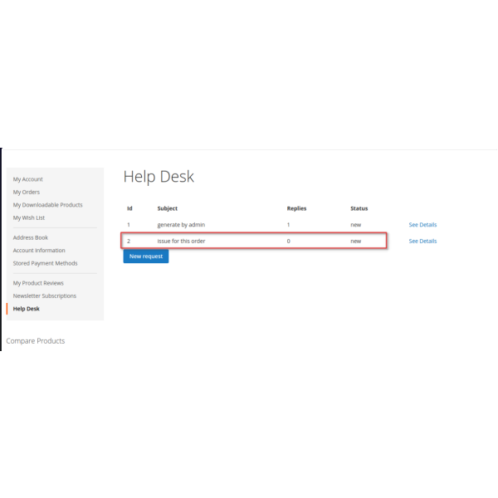
Task: Open Stored Payment Methods
Action: click(x=45, y=263)
